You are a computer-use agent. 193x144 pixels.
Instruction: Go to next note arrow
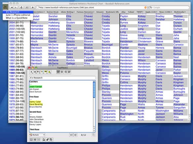click(x=75, y=135)
